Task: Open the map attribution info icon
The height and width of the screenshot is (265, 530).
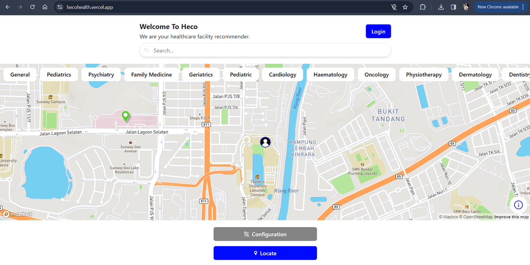Action: 519,205
